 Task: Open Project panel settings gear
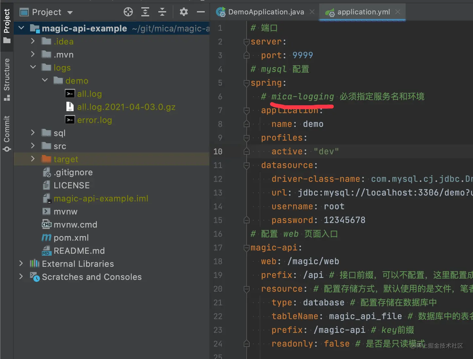pyautogui.click(x=184, y=12)
